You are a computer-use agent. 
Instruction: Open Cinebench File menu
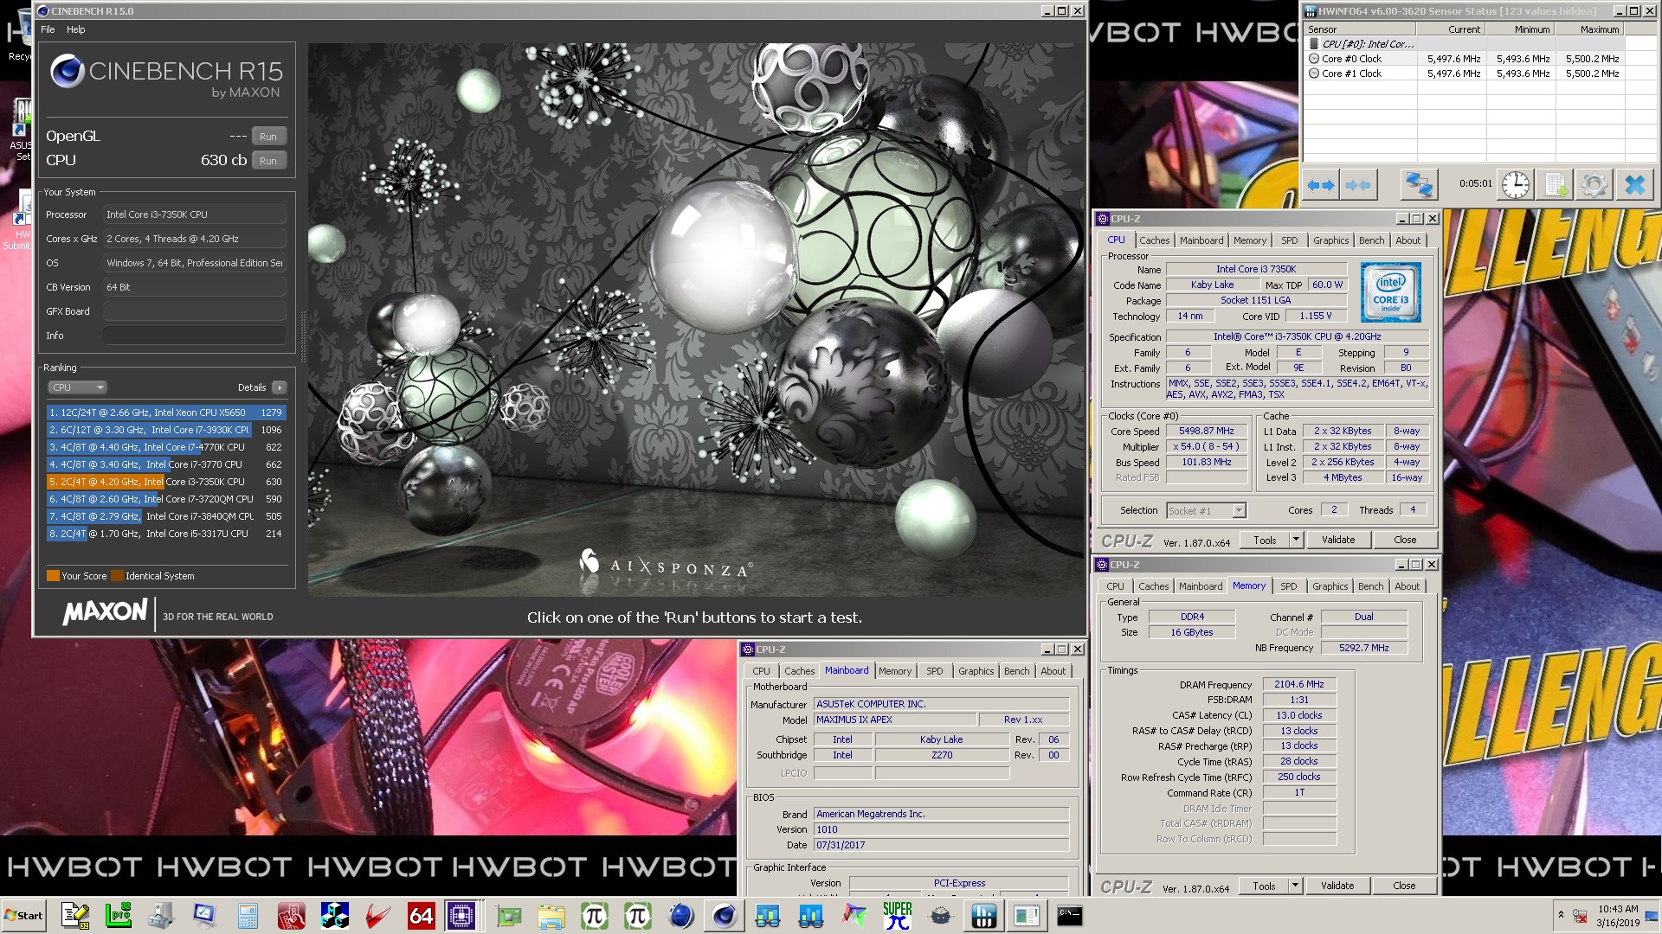click(48, 29)
